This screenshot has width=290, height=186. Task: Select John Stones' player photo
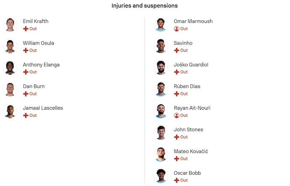161,133
